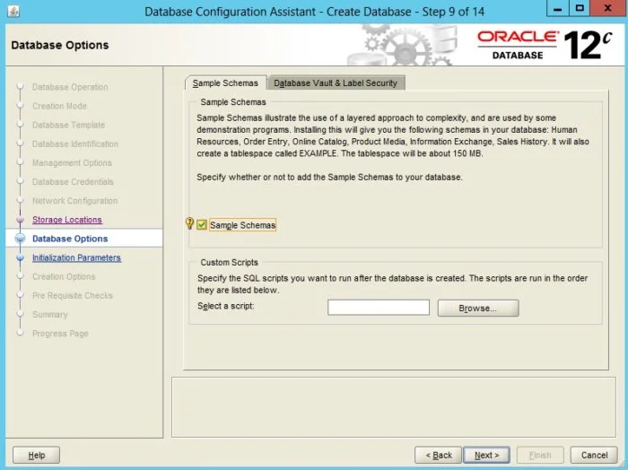Open the Initialization Parameters step

(x=76, y=257)
